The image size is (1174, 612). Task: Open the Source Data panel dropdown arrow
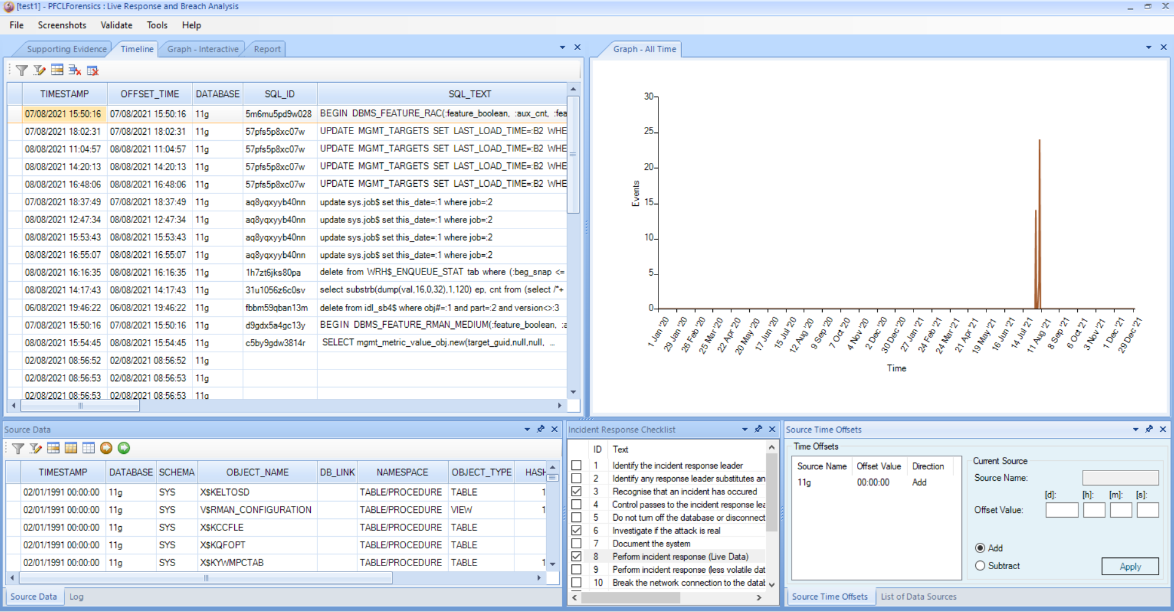pos(527,429)
